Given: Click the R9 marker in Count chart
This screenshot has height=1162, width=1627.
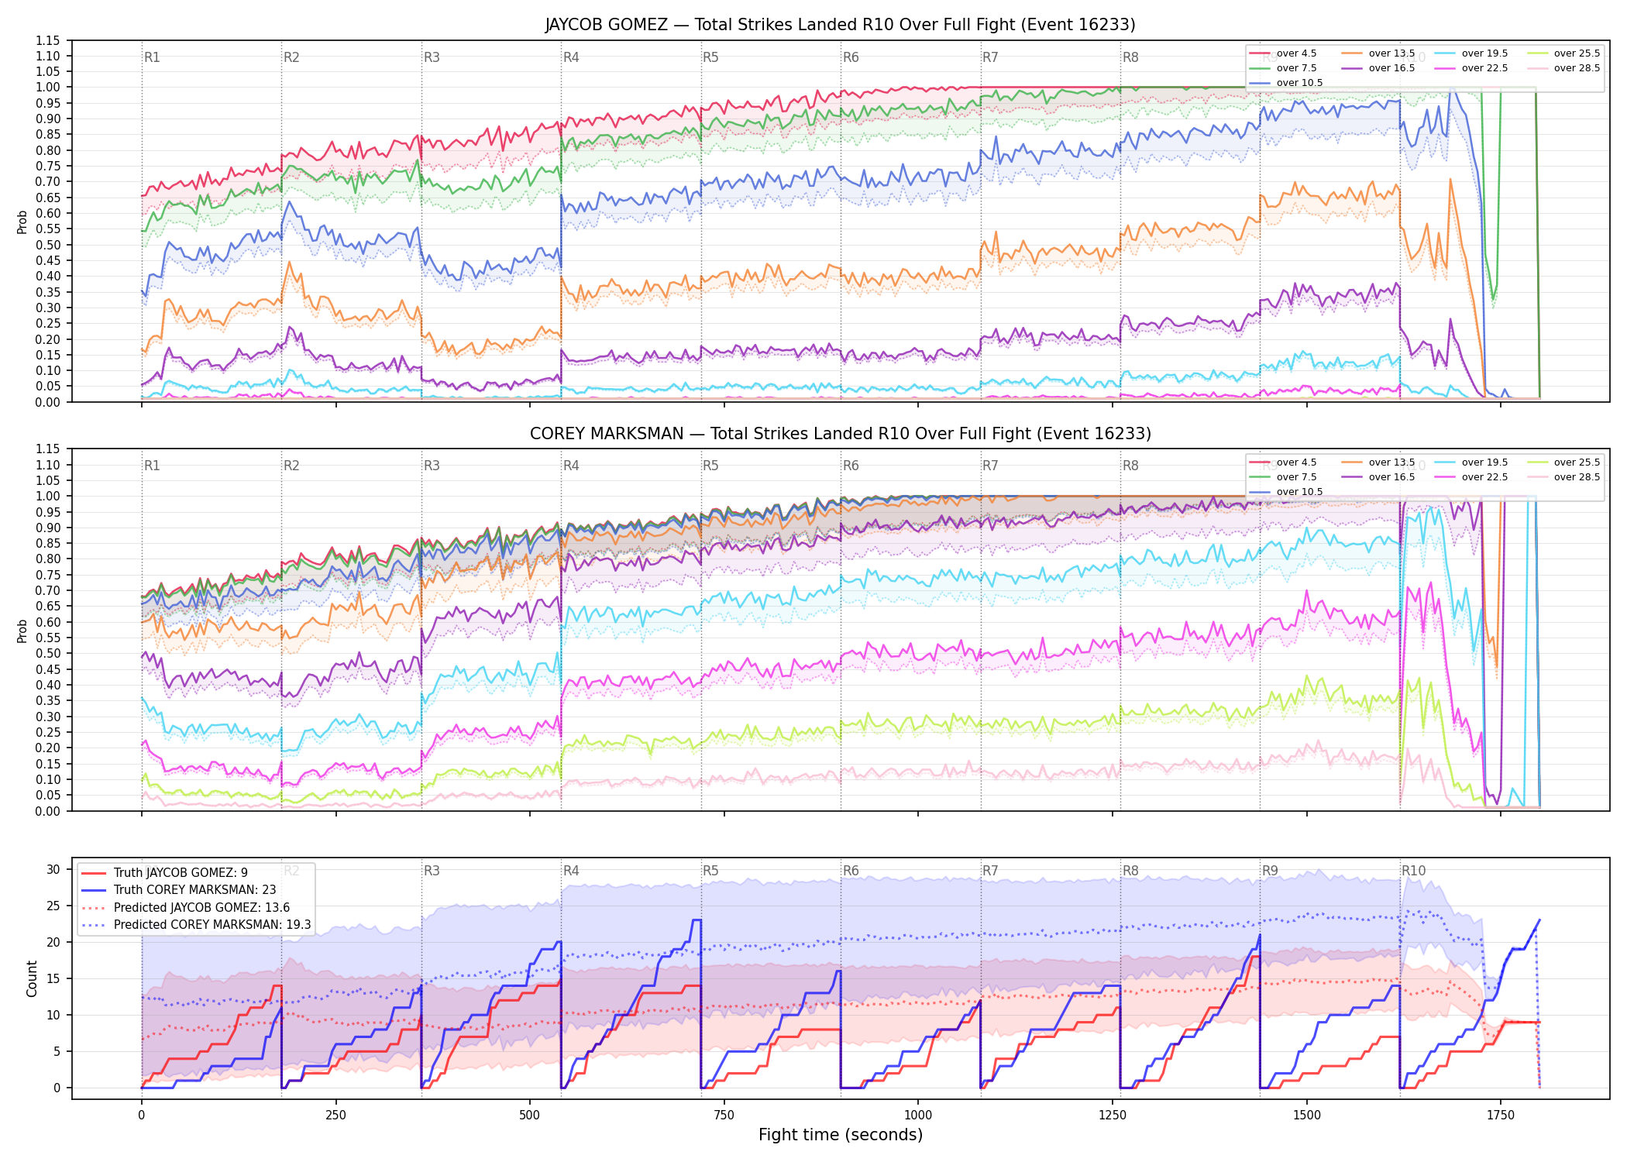Looking at the screenshot, I should [1270, 871].
